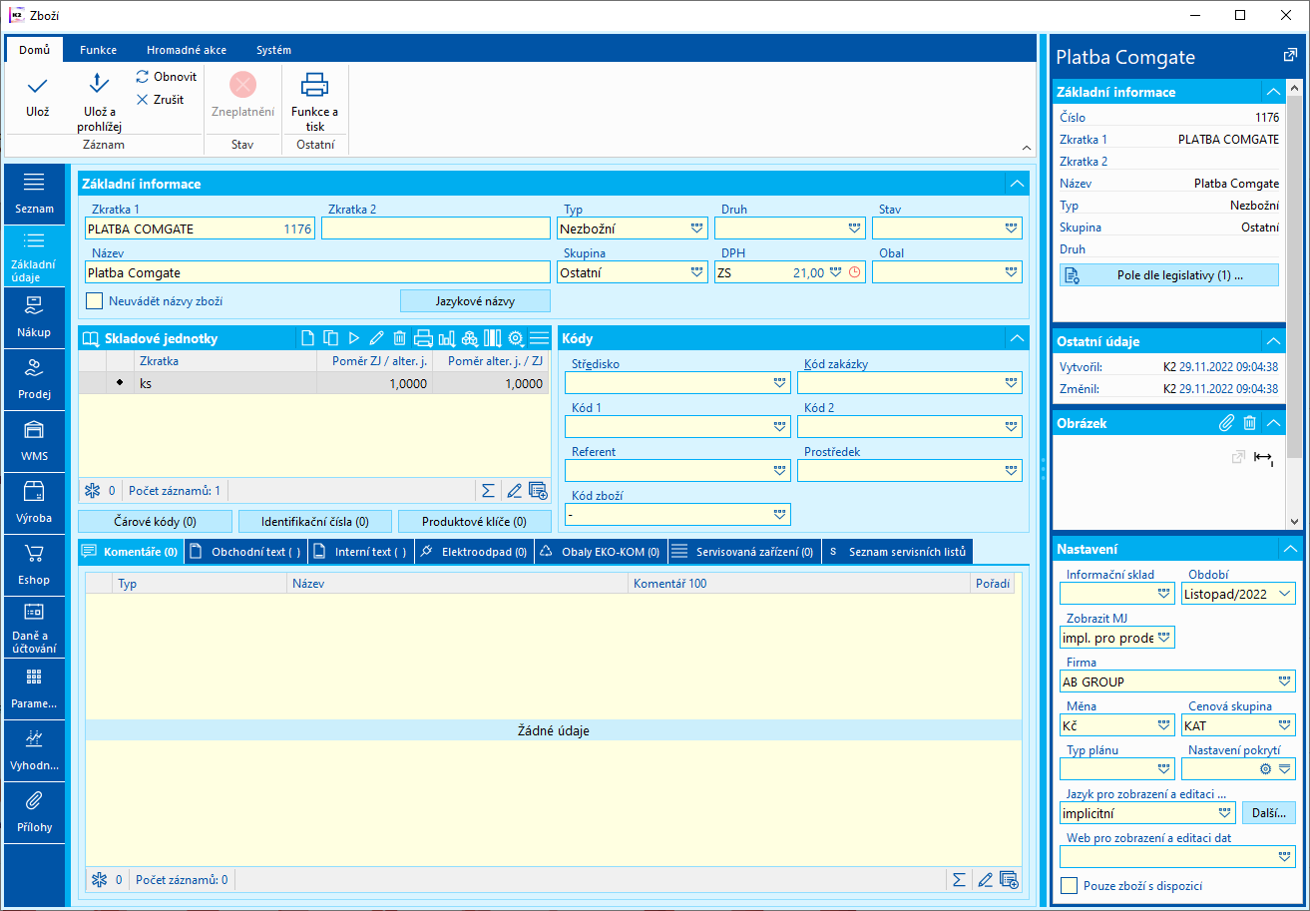Image resolution: width=1310 pixels, height=911 pixels.
Task: Click the sum icon below the comments table
Action: click(x=958, y=879)
